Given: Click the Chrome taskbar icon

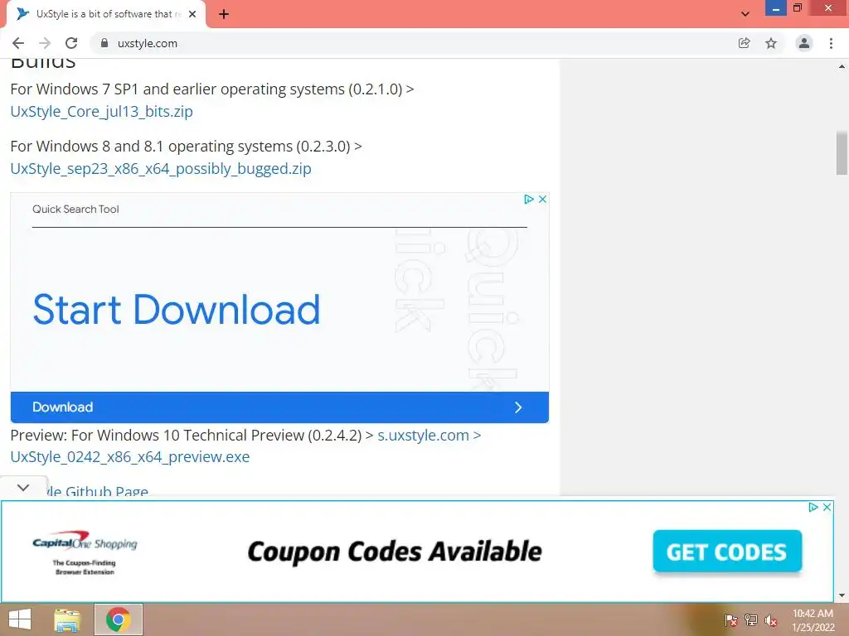Looking at the screenshot, I should [119, 619].
